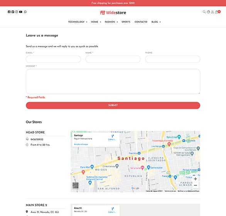Switch to satellite view thumbnail on map
The width and height of the screenshot is (226, 216).
click(x=75, y=185)
